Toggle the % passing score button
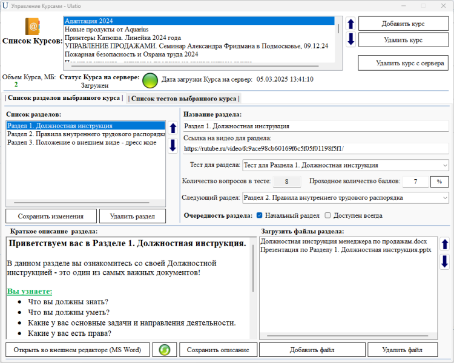Screen dimensions: 454x363 pos(439,181)
